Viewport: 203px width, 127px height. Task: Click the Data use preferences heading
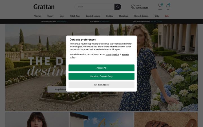pyautogui.click(x=83, y=40)
